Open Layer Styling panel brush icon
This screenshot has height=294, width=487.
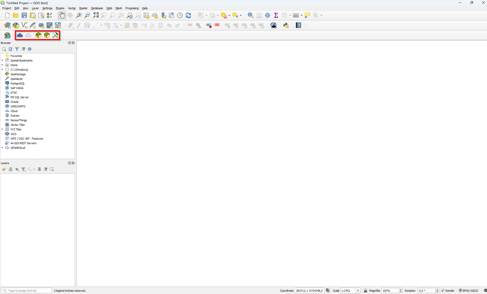coord(4,169)
